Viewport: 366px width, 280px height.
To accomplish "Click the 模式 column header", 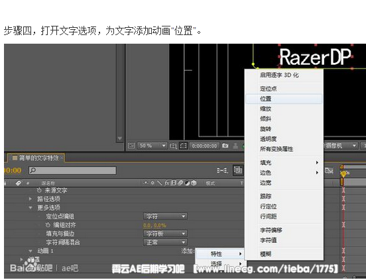I will [210, 183].
